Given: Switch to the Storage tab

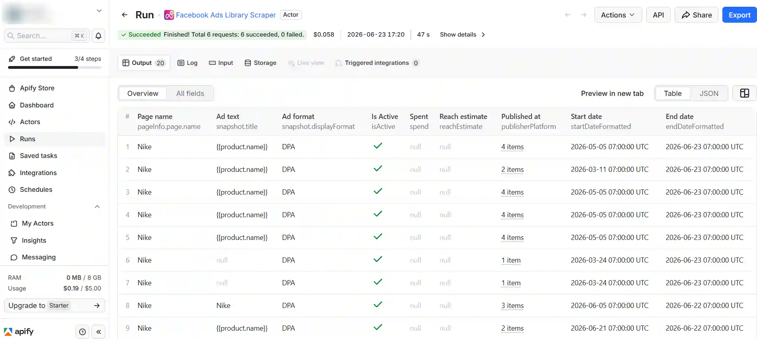Looking at the screenshot, I should click(260, 63).
